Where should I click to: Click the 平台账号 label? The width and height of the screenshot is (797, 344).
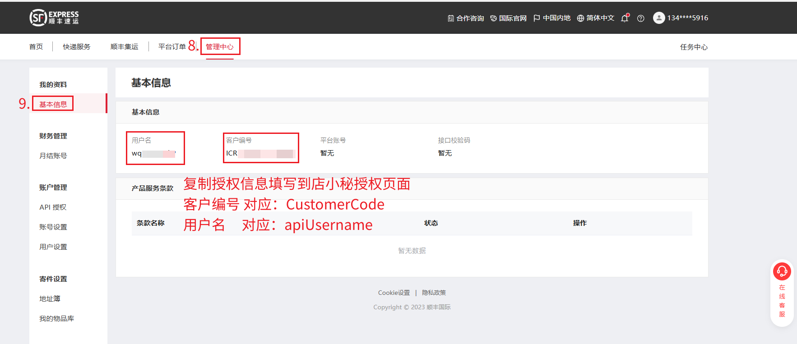click(x=333, y=140)
